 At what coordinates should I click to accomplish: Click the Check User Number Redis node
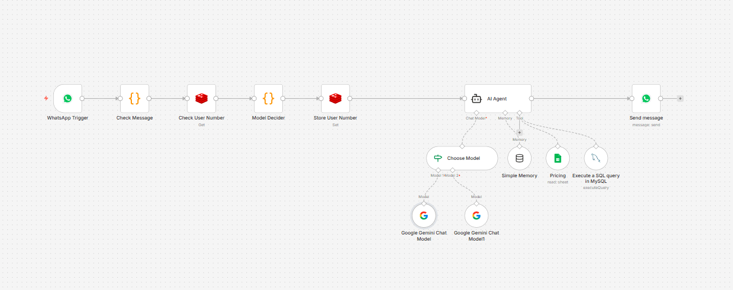(x=201, y=99)
